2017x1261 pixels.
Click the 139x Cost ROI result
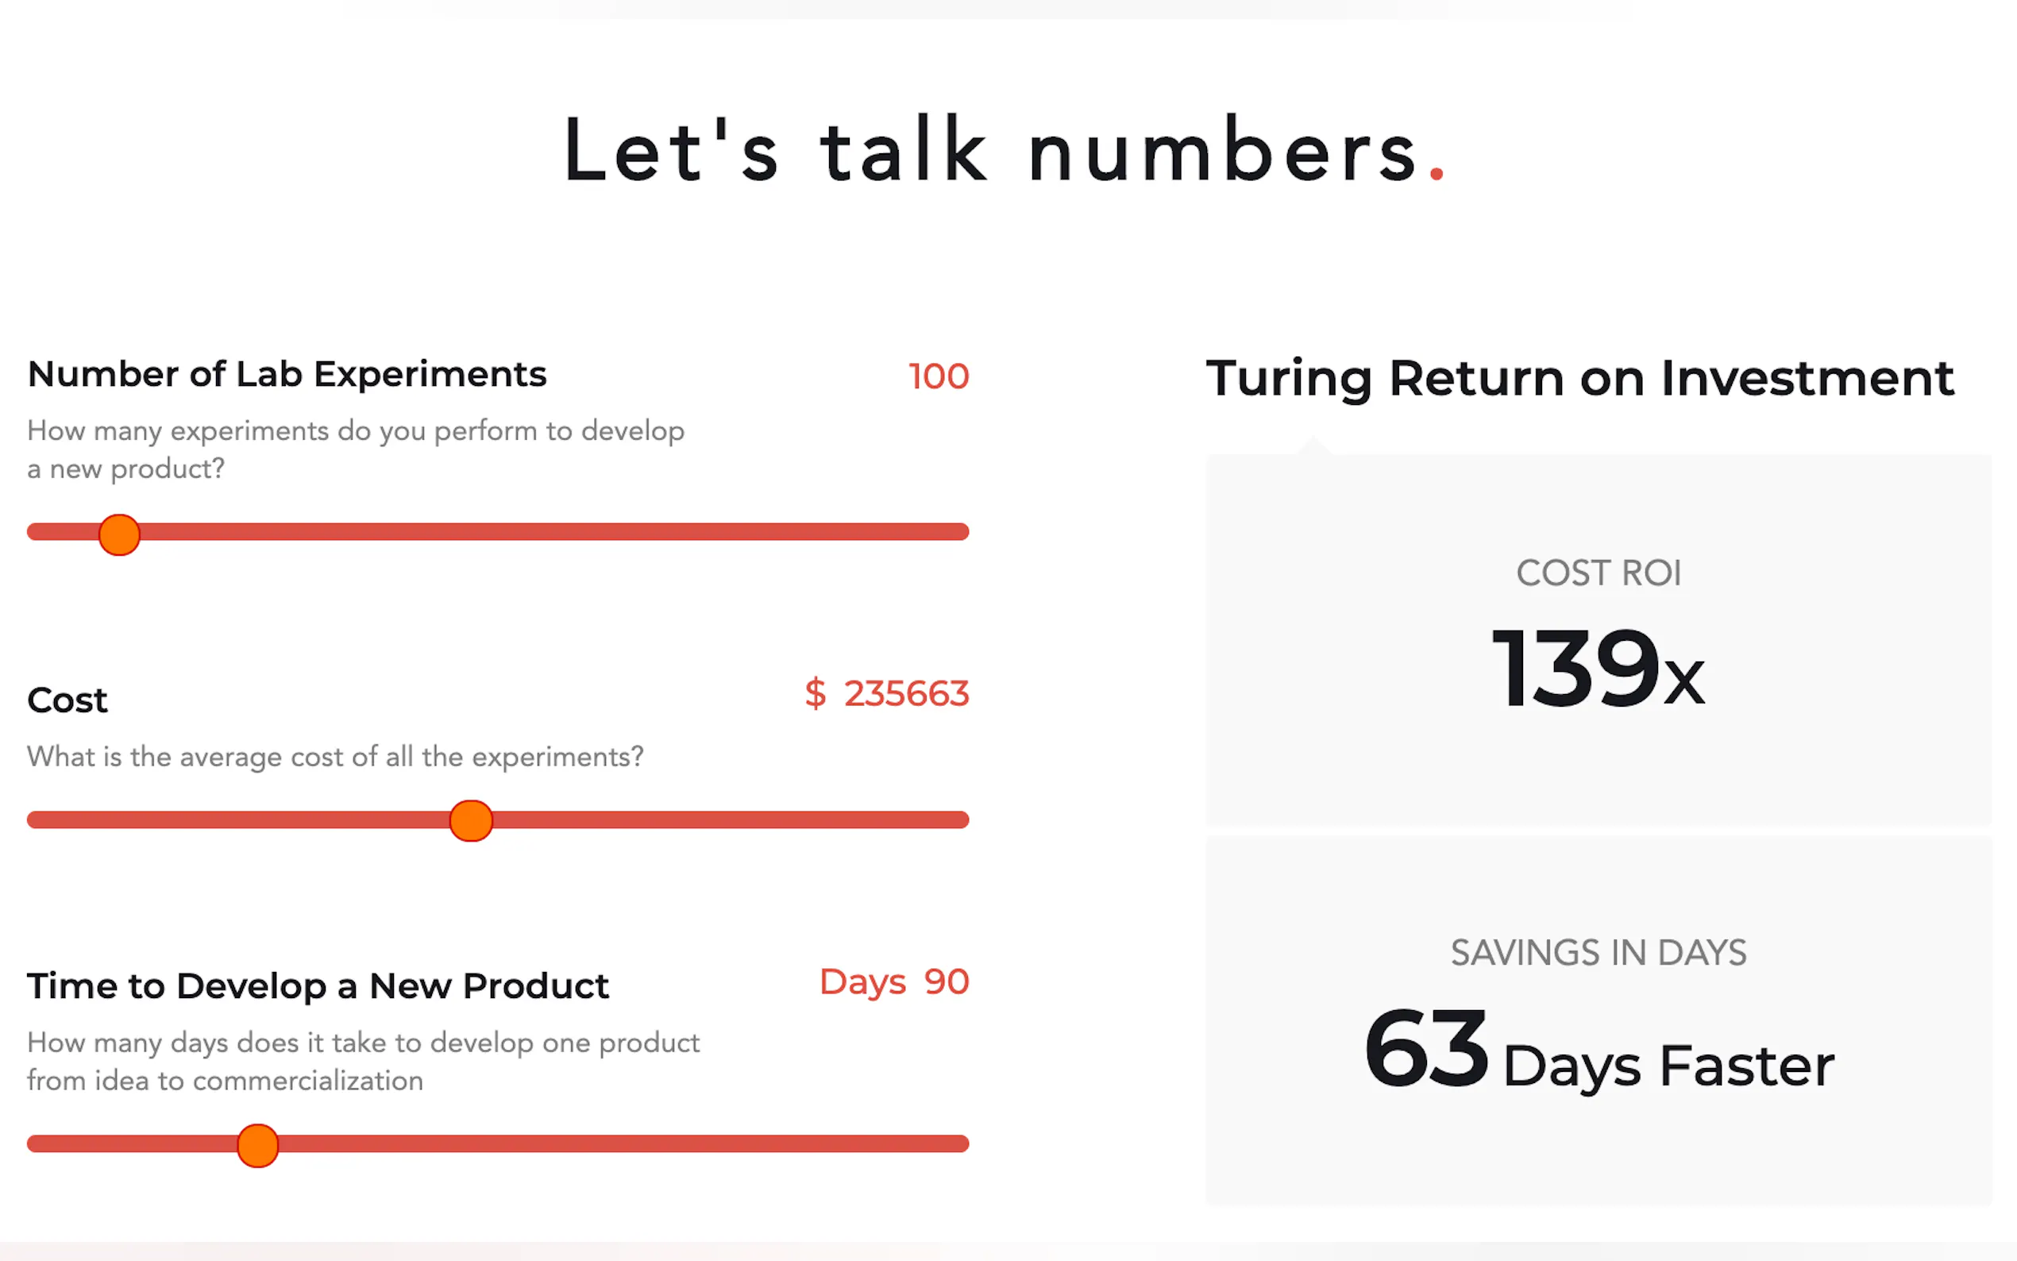coord(1598,669)
